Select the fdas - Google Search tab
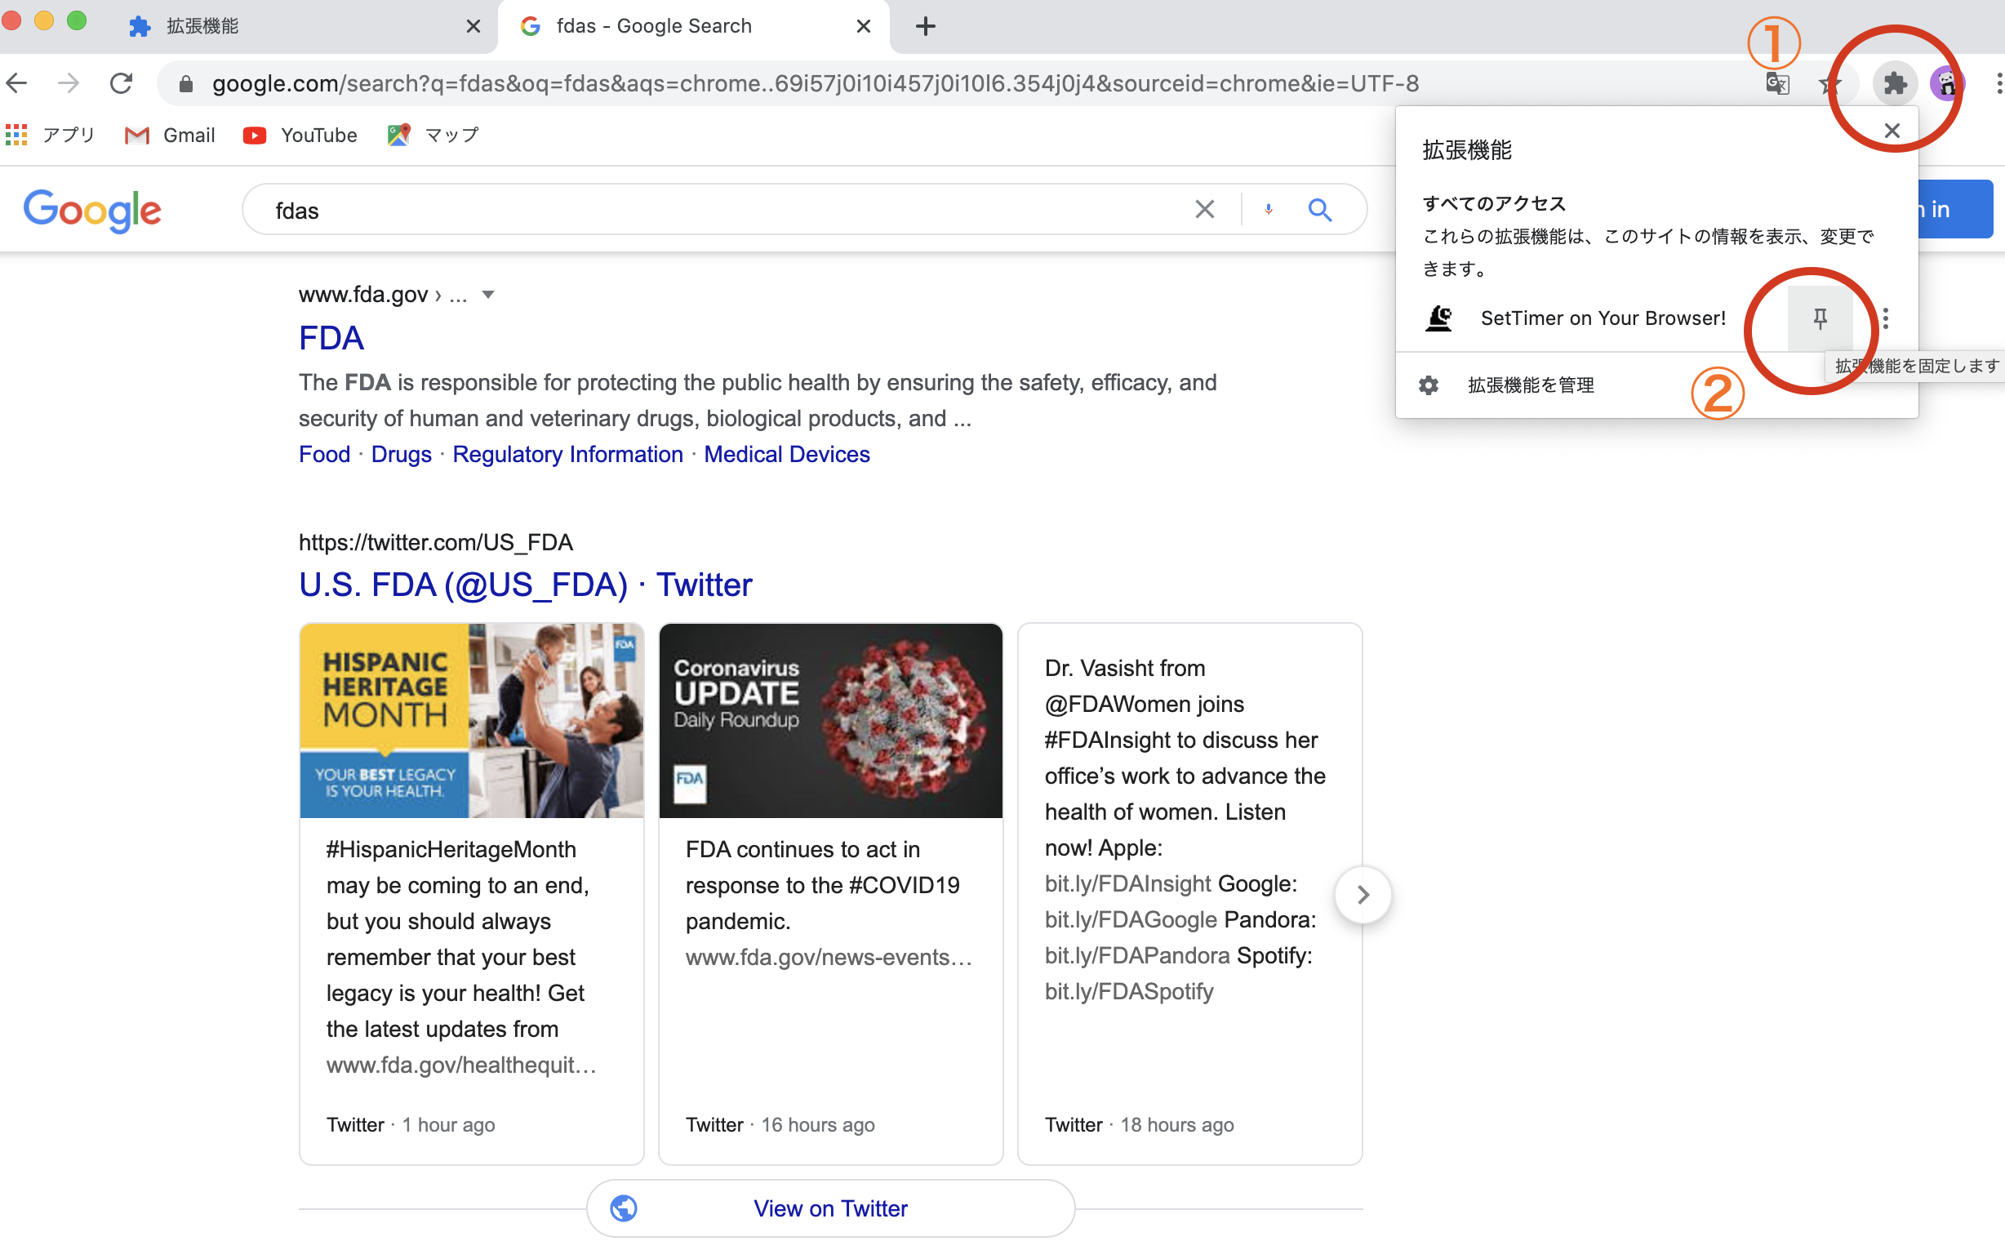This screenshot has height=1241, width=2005. 693,26
